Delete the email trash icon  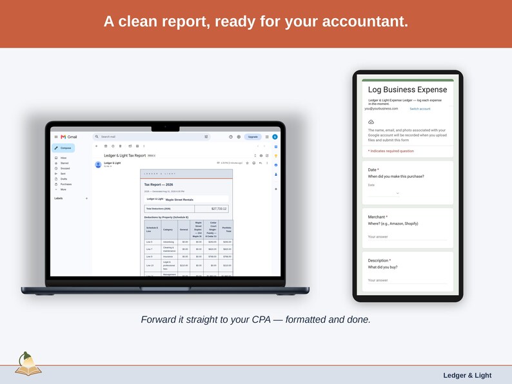(120, 146)
